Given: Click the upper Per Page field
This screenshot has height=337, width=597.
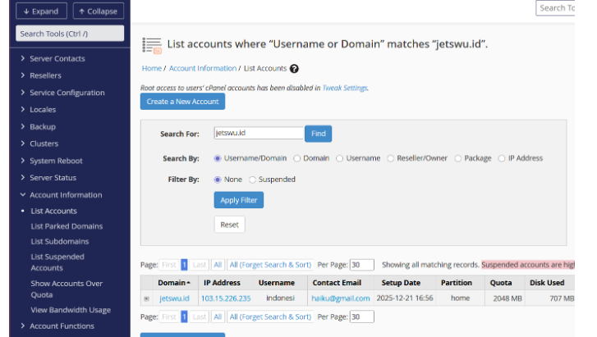Looking at the screenshot, I should (x=361, y=265).
